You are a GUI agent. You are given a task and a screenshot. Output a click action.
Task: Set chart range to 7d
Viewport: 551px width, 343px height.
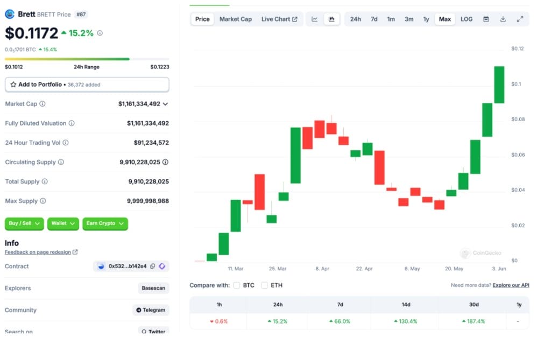pyautogui.click(x=374, y=19)
